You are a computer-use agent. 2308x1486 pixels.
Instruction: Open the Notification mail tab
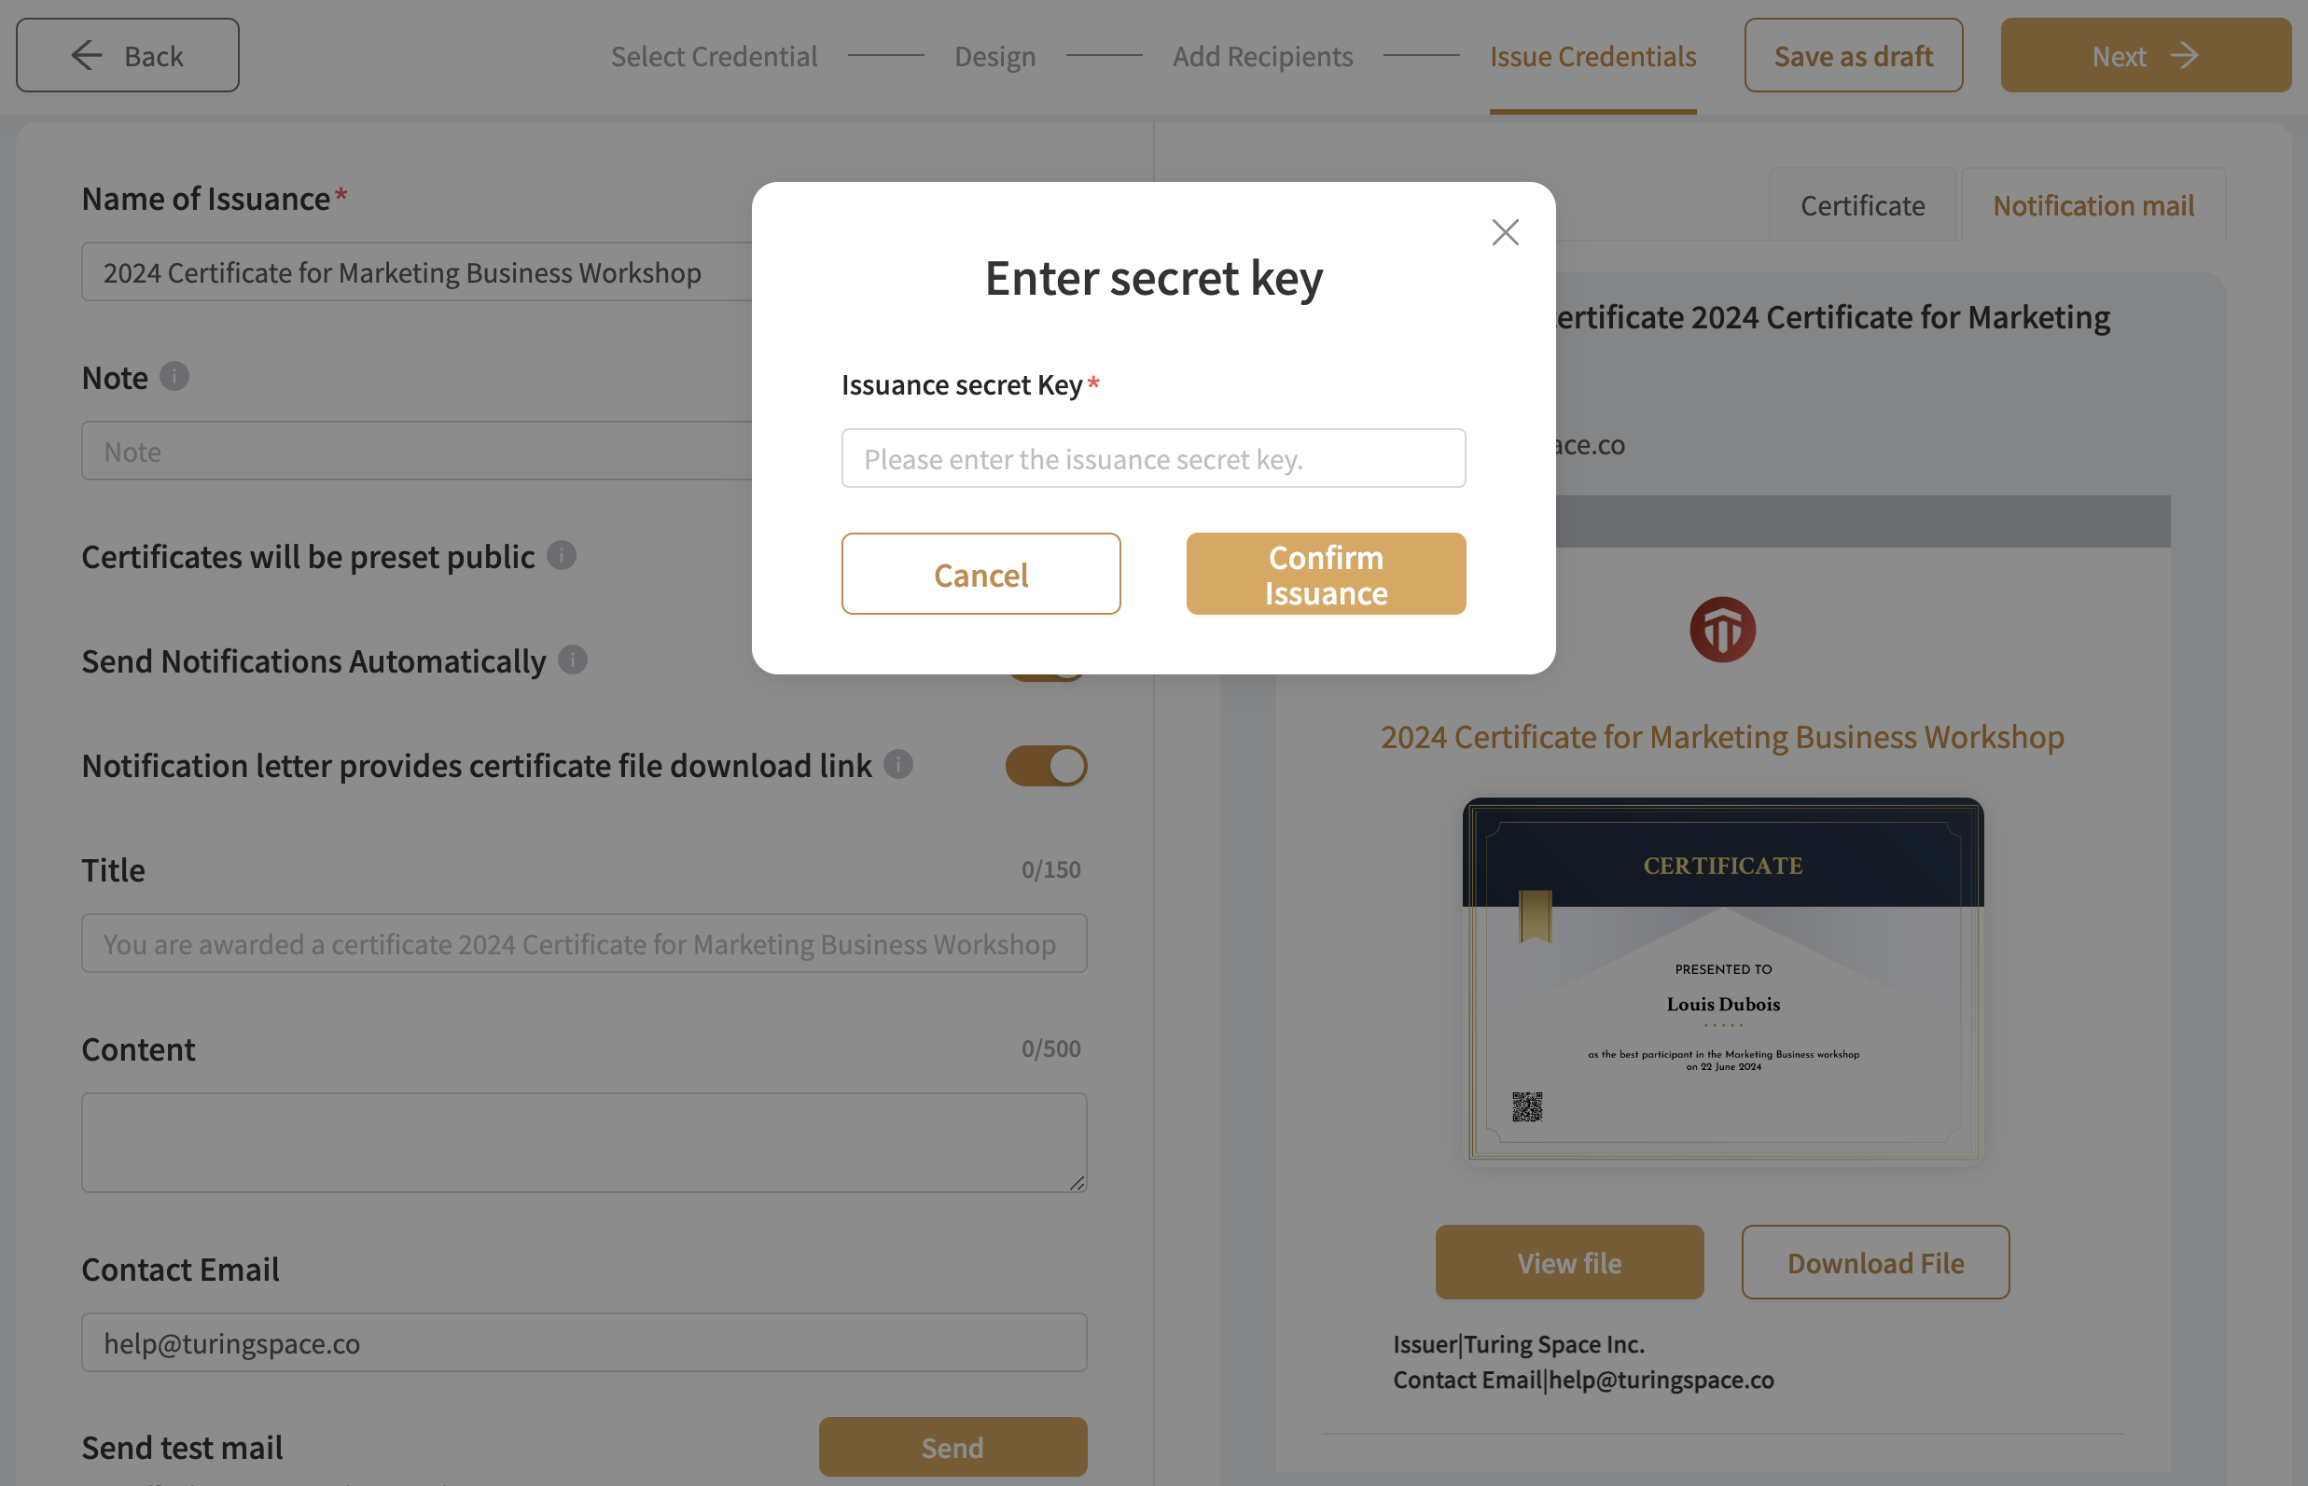(x=2092, y=205)
